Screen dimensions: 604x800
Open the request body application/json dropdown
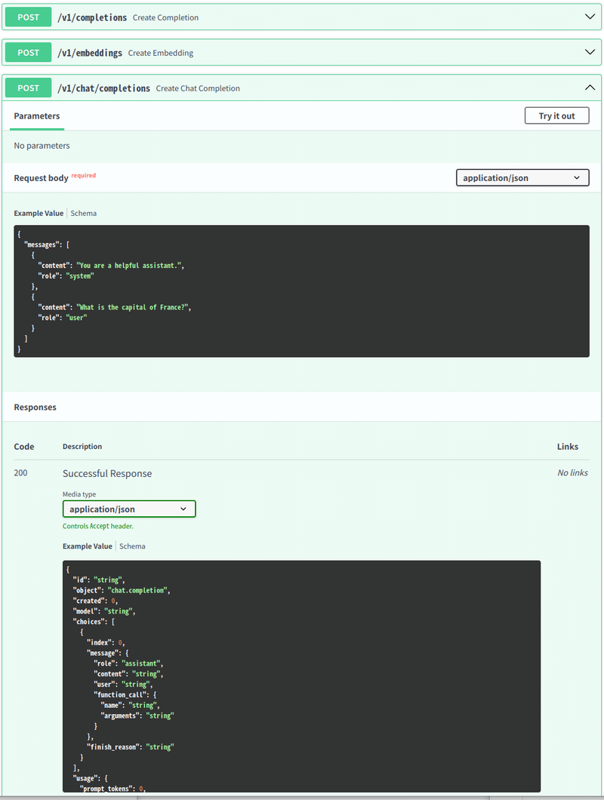[x=522, y=177]
